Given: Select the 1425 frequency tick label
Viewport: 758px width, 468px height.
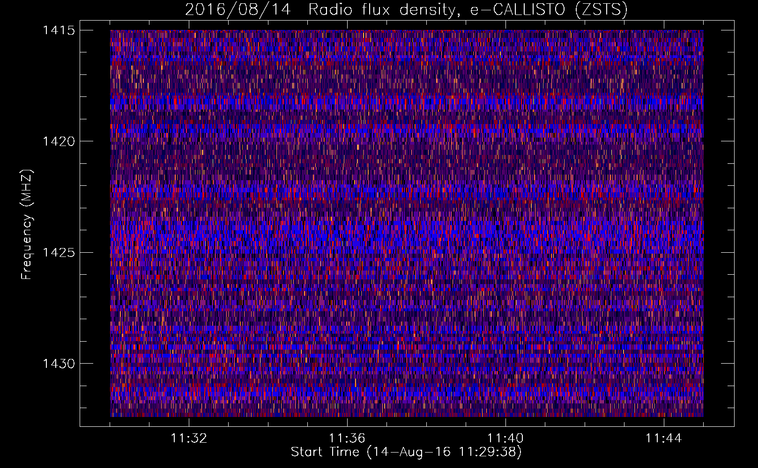Looking at the screenshot, I should click(59, 253).
